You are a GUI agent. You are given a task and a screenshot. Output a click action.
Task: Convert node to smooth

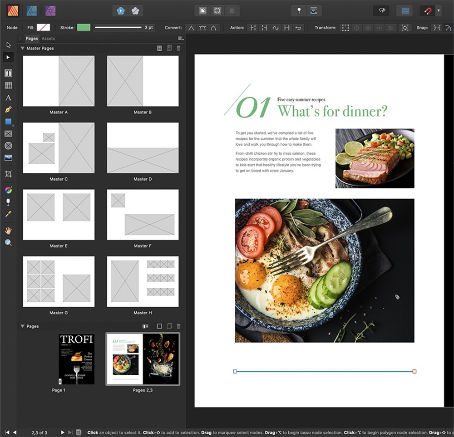click(x=202, y=28)
